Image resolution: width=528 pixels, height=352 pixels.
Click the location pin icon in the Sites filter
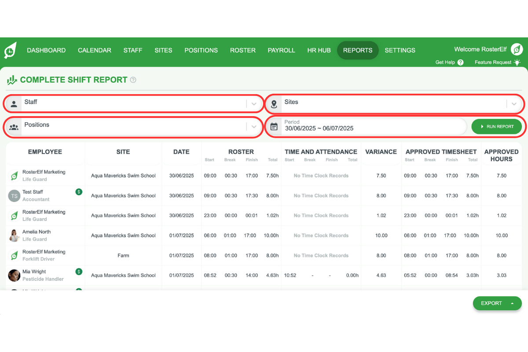pyautogui.click(x=274, y=103)
